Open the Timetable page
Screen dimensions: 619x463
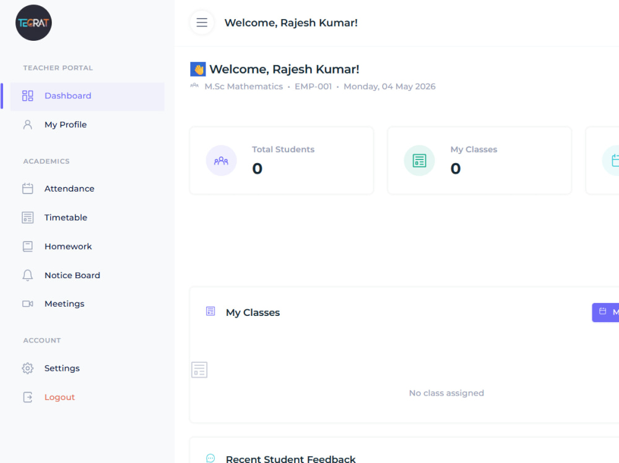point(87,218)
